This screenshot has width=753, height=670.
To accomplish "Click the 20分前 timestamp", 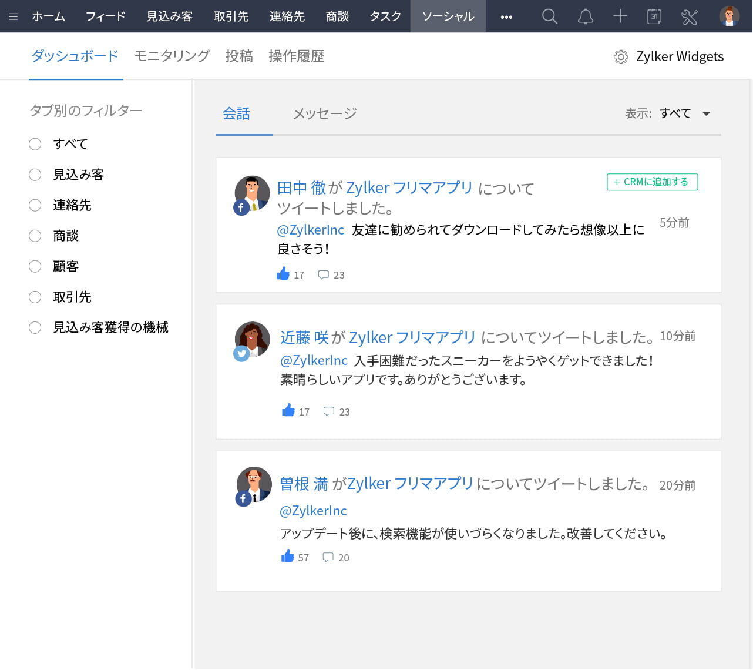I will click(x=678, y=485).
